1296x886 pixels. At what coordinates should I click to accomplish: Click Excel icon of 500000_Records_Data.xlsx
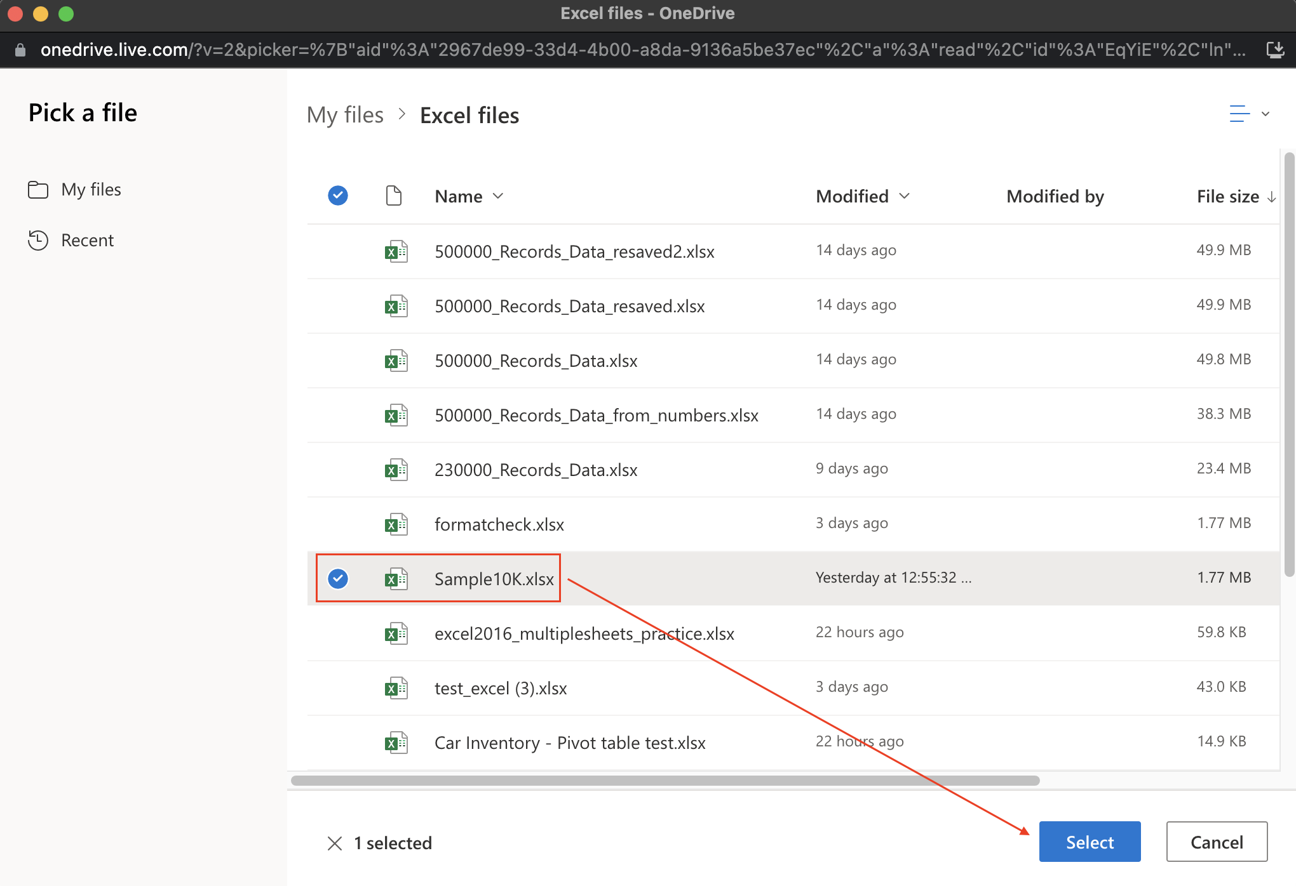click(x=396, y=360)
